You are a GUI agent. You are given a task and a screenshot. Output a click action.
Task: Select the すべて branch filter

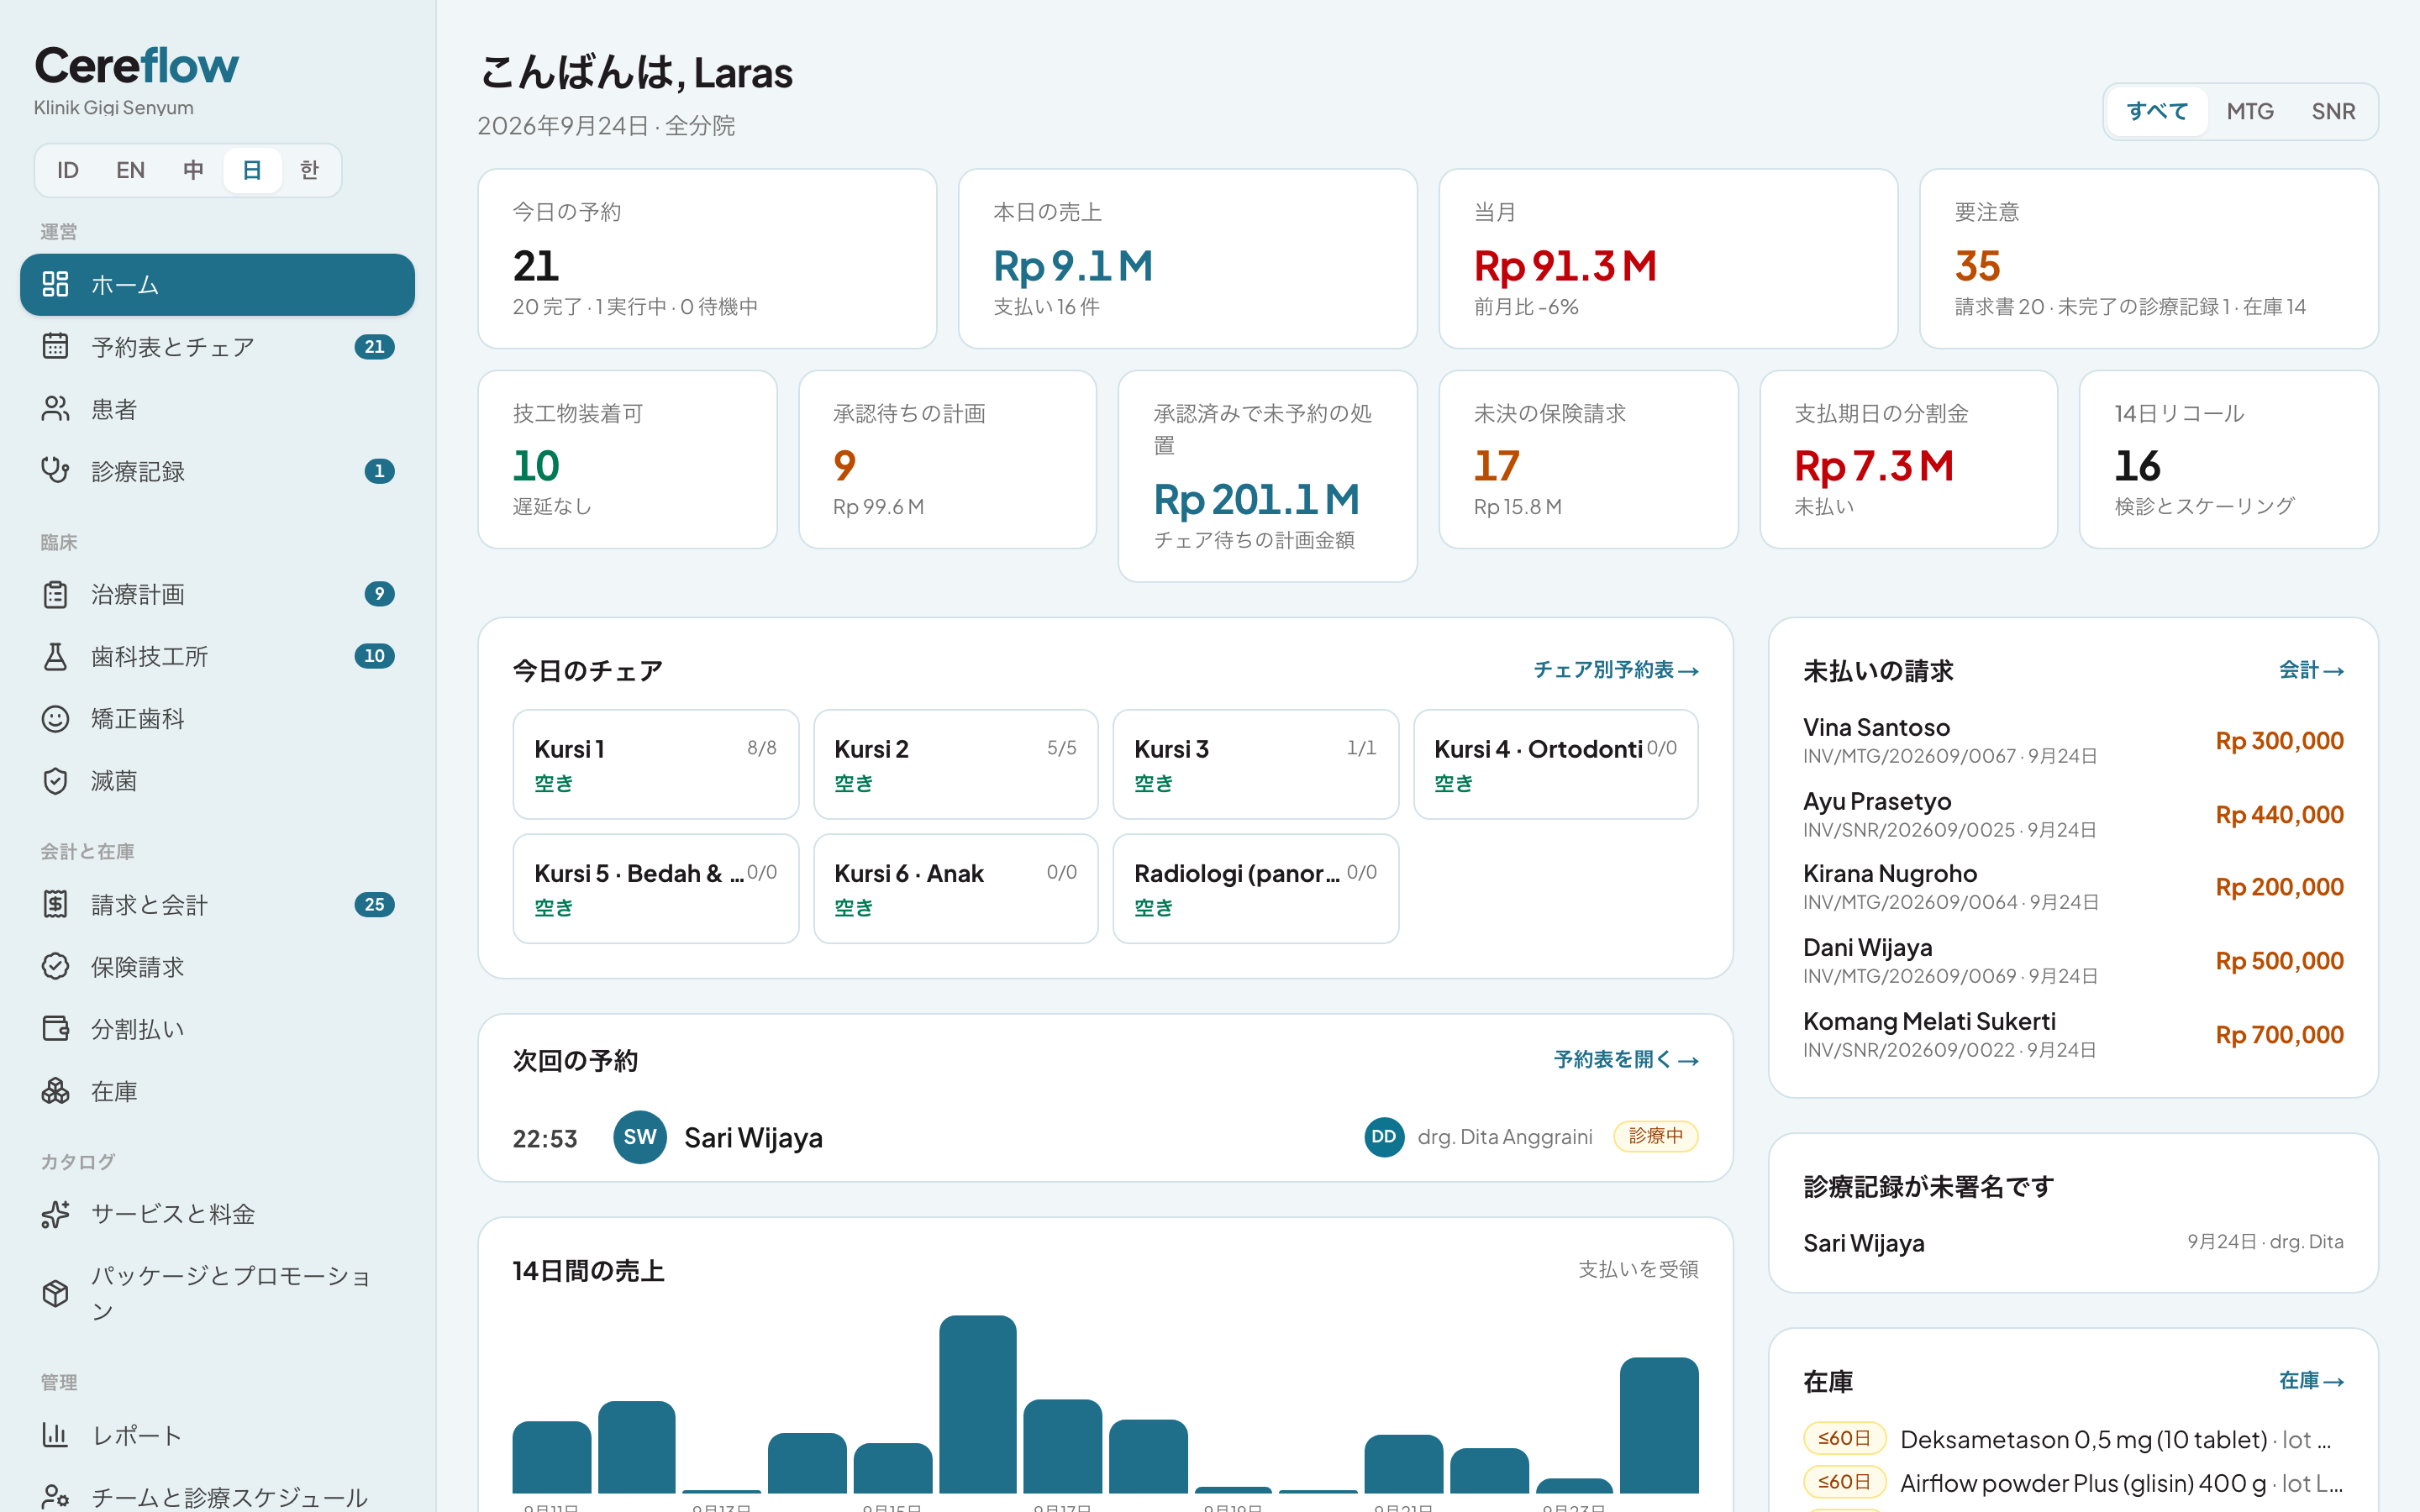click(x=2157, y=111)
